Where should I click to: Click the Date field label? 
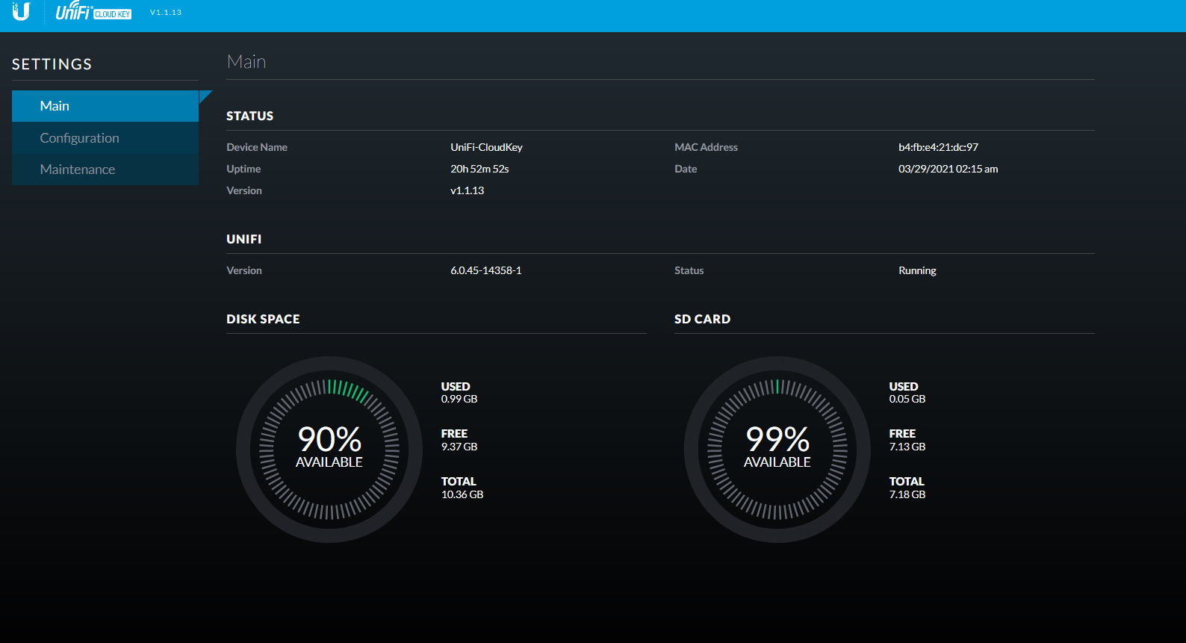click(686, 169)
